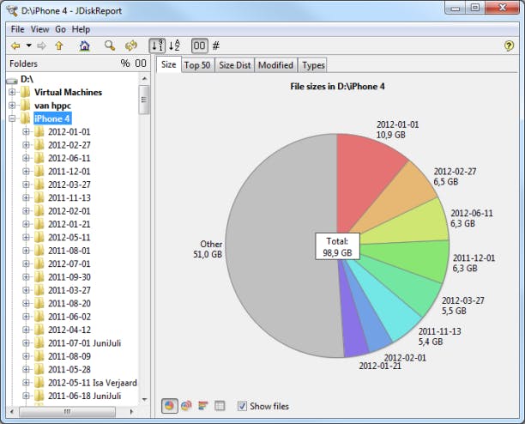Switch to the Top 50 tab
Screen dimensions: 525x424
coord(197,65)
